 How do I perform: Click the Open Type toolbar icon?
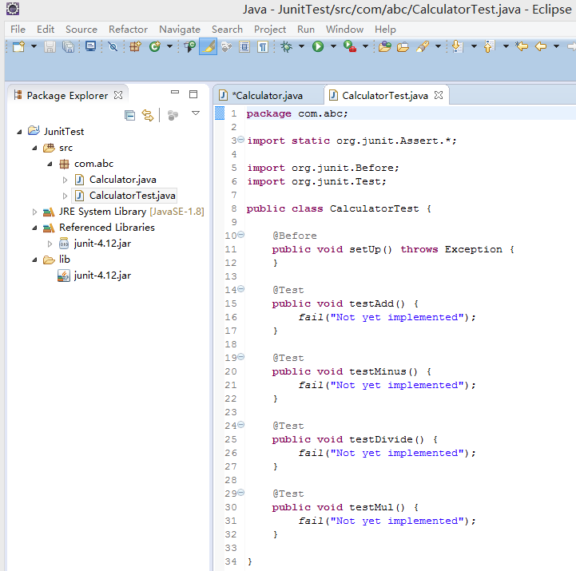coord(189,46)
